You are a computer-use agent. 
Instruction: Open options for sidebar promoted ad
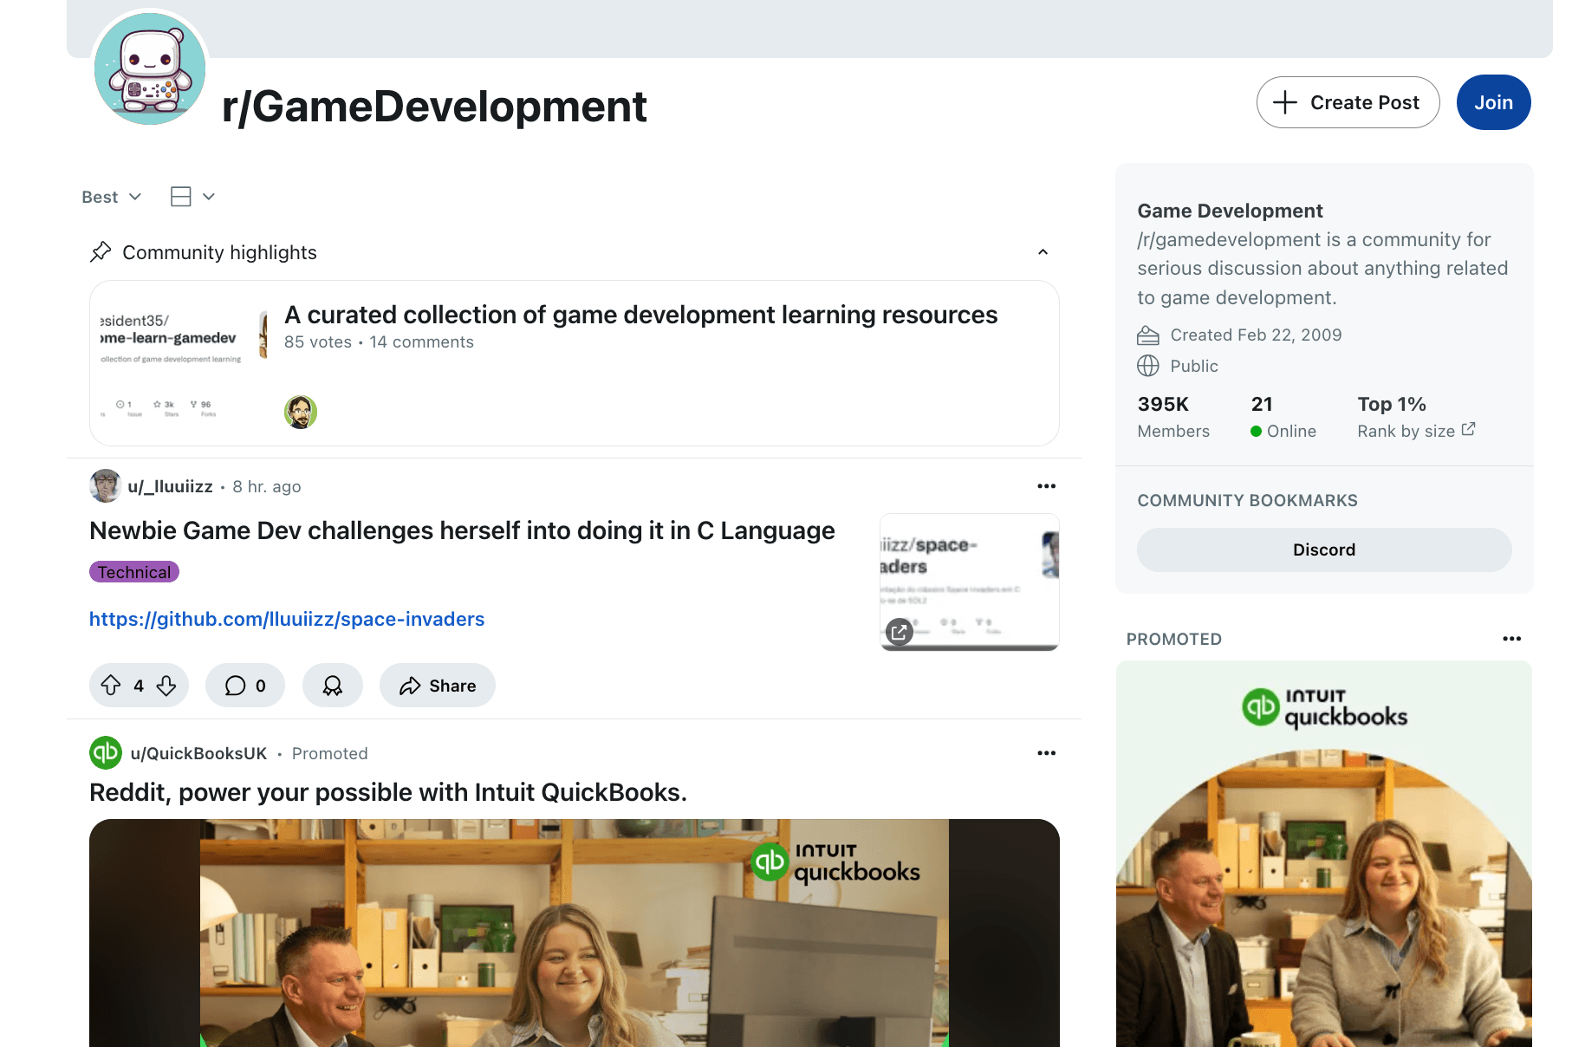[1511, 639]
